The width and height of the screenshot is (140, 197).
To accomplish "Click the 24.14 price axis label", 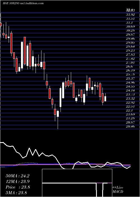I will (x=130, y=90).
